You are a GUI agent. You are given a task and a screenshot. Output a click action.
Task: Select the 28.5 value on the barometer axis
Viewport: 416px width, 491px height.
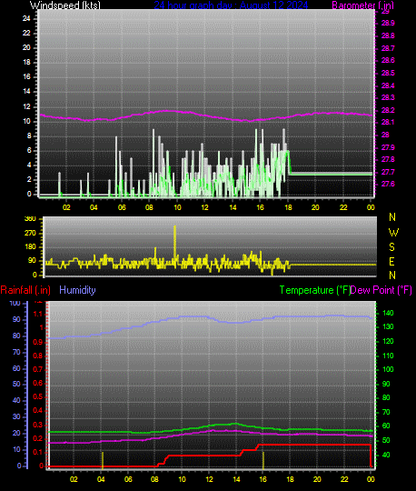(388, 73)
